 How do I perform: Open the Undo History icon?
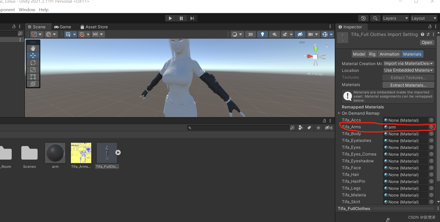363,18
